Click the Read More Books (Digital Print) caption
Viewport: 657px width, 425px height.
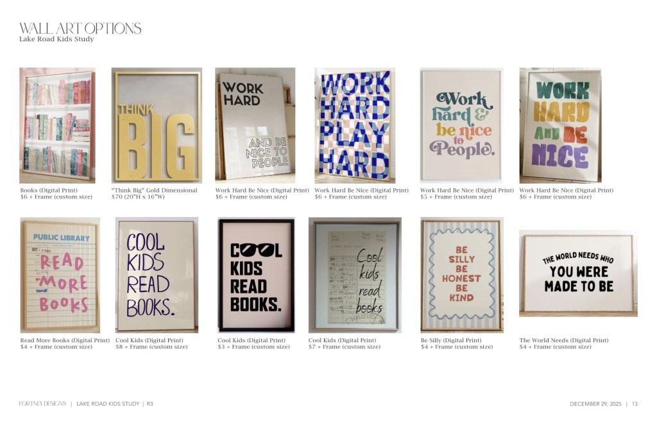65,340
